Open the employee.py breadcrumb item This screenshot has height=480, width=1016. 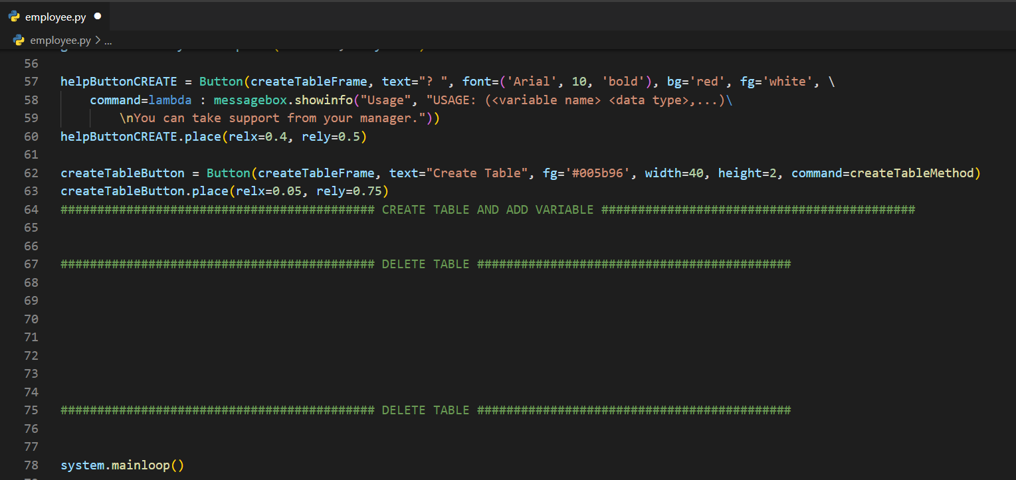click(x=60, y=40)
